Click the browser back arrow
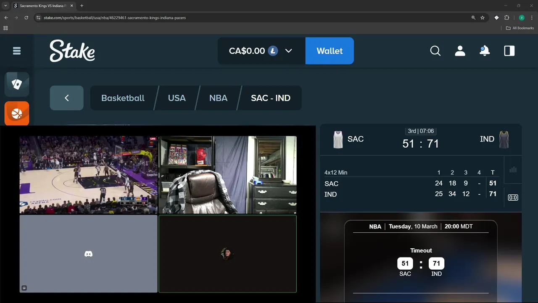The image size is (538, 303). coord(6,18)
